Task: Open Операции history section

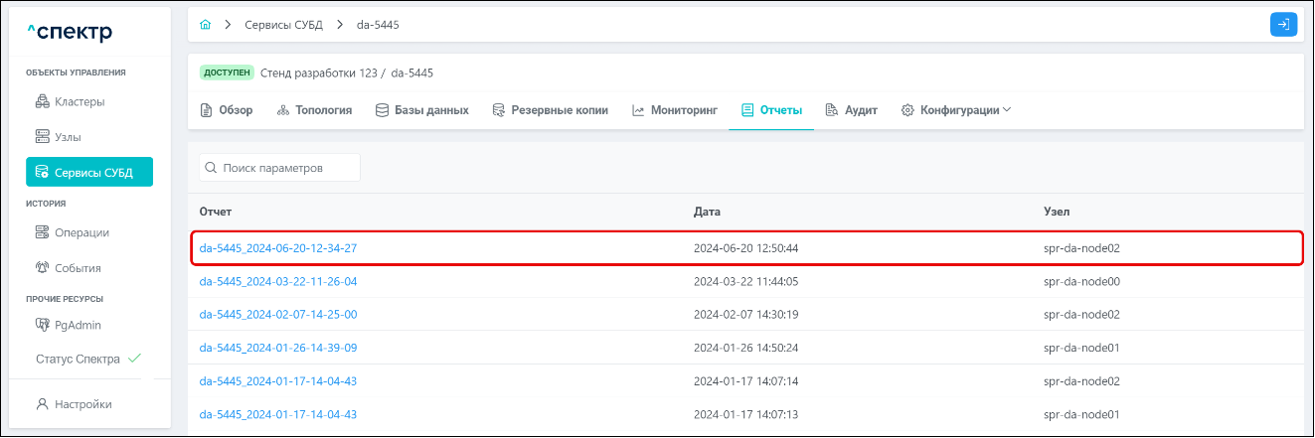Action: [82, 232]
